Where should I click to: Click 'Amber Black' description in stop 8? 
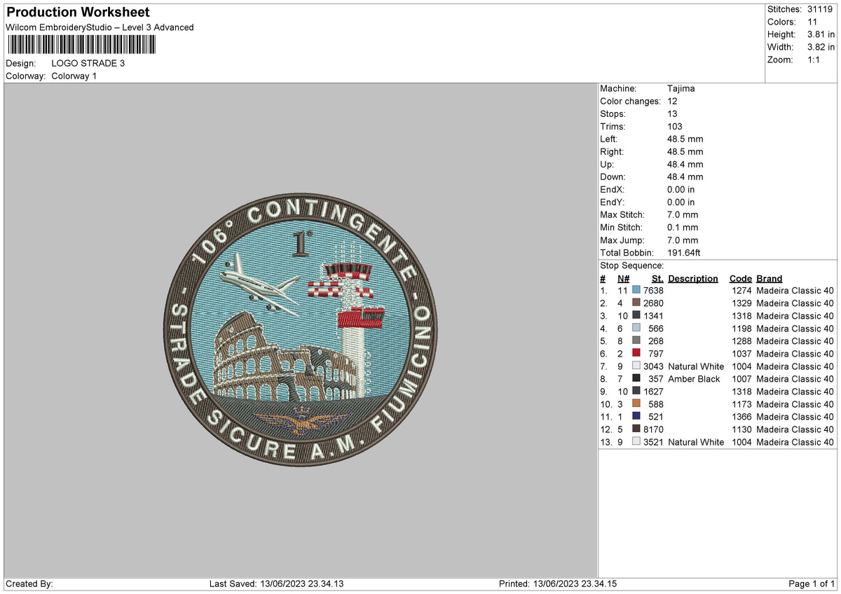[694, 378]
